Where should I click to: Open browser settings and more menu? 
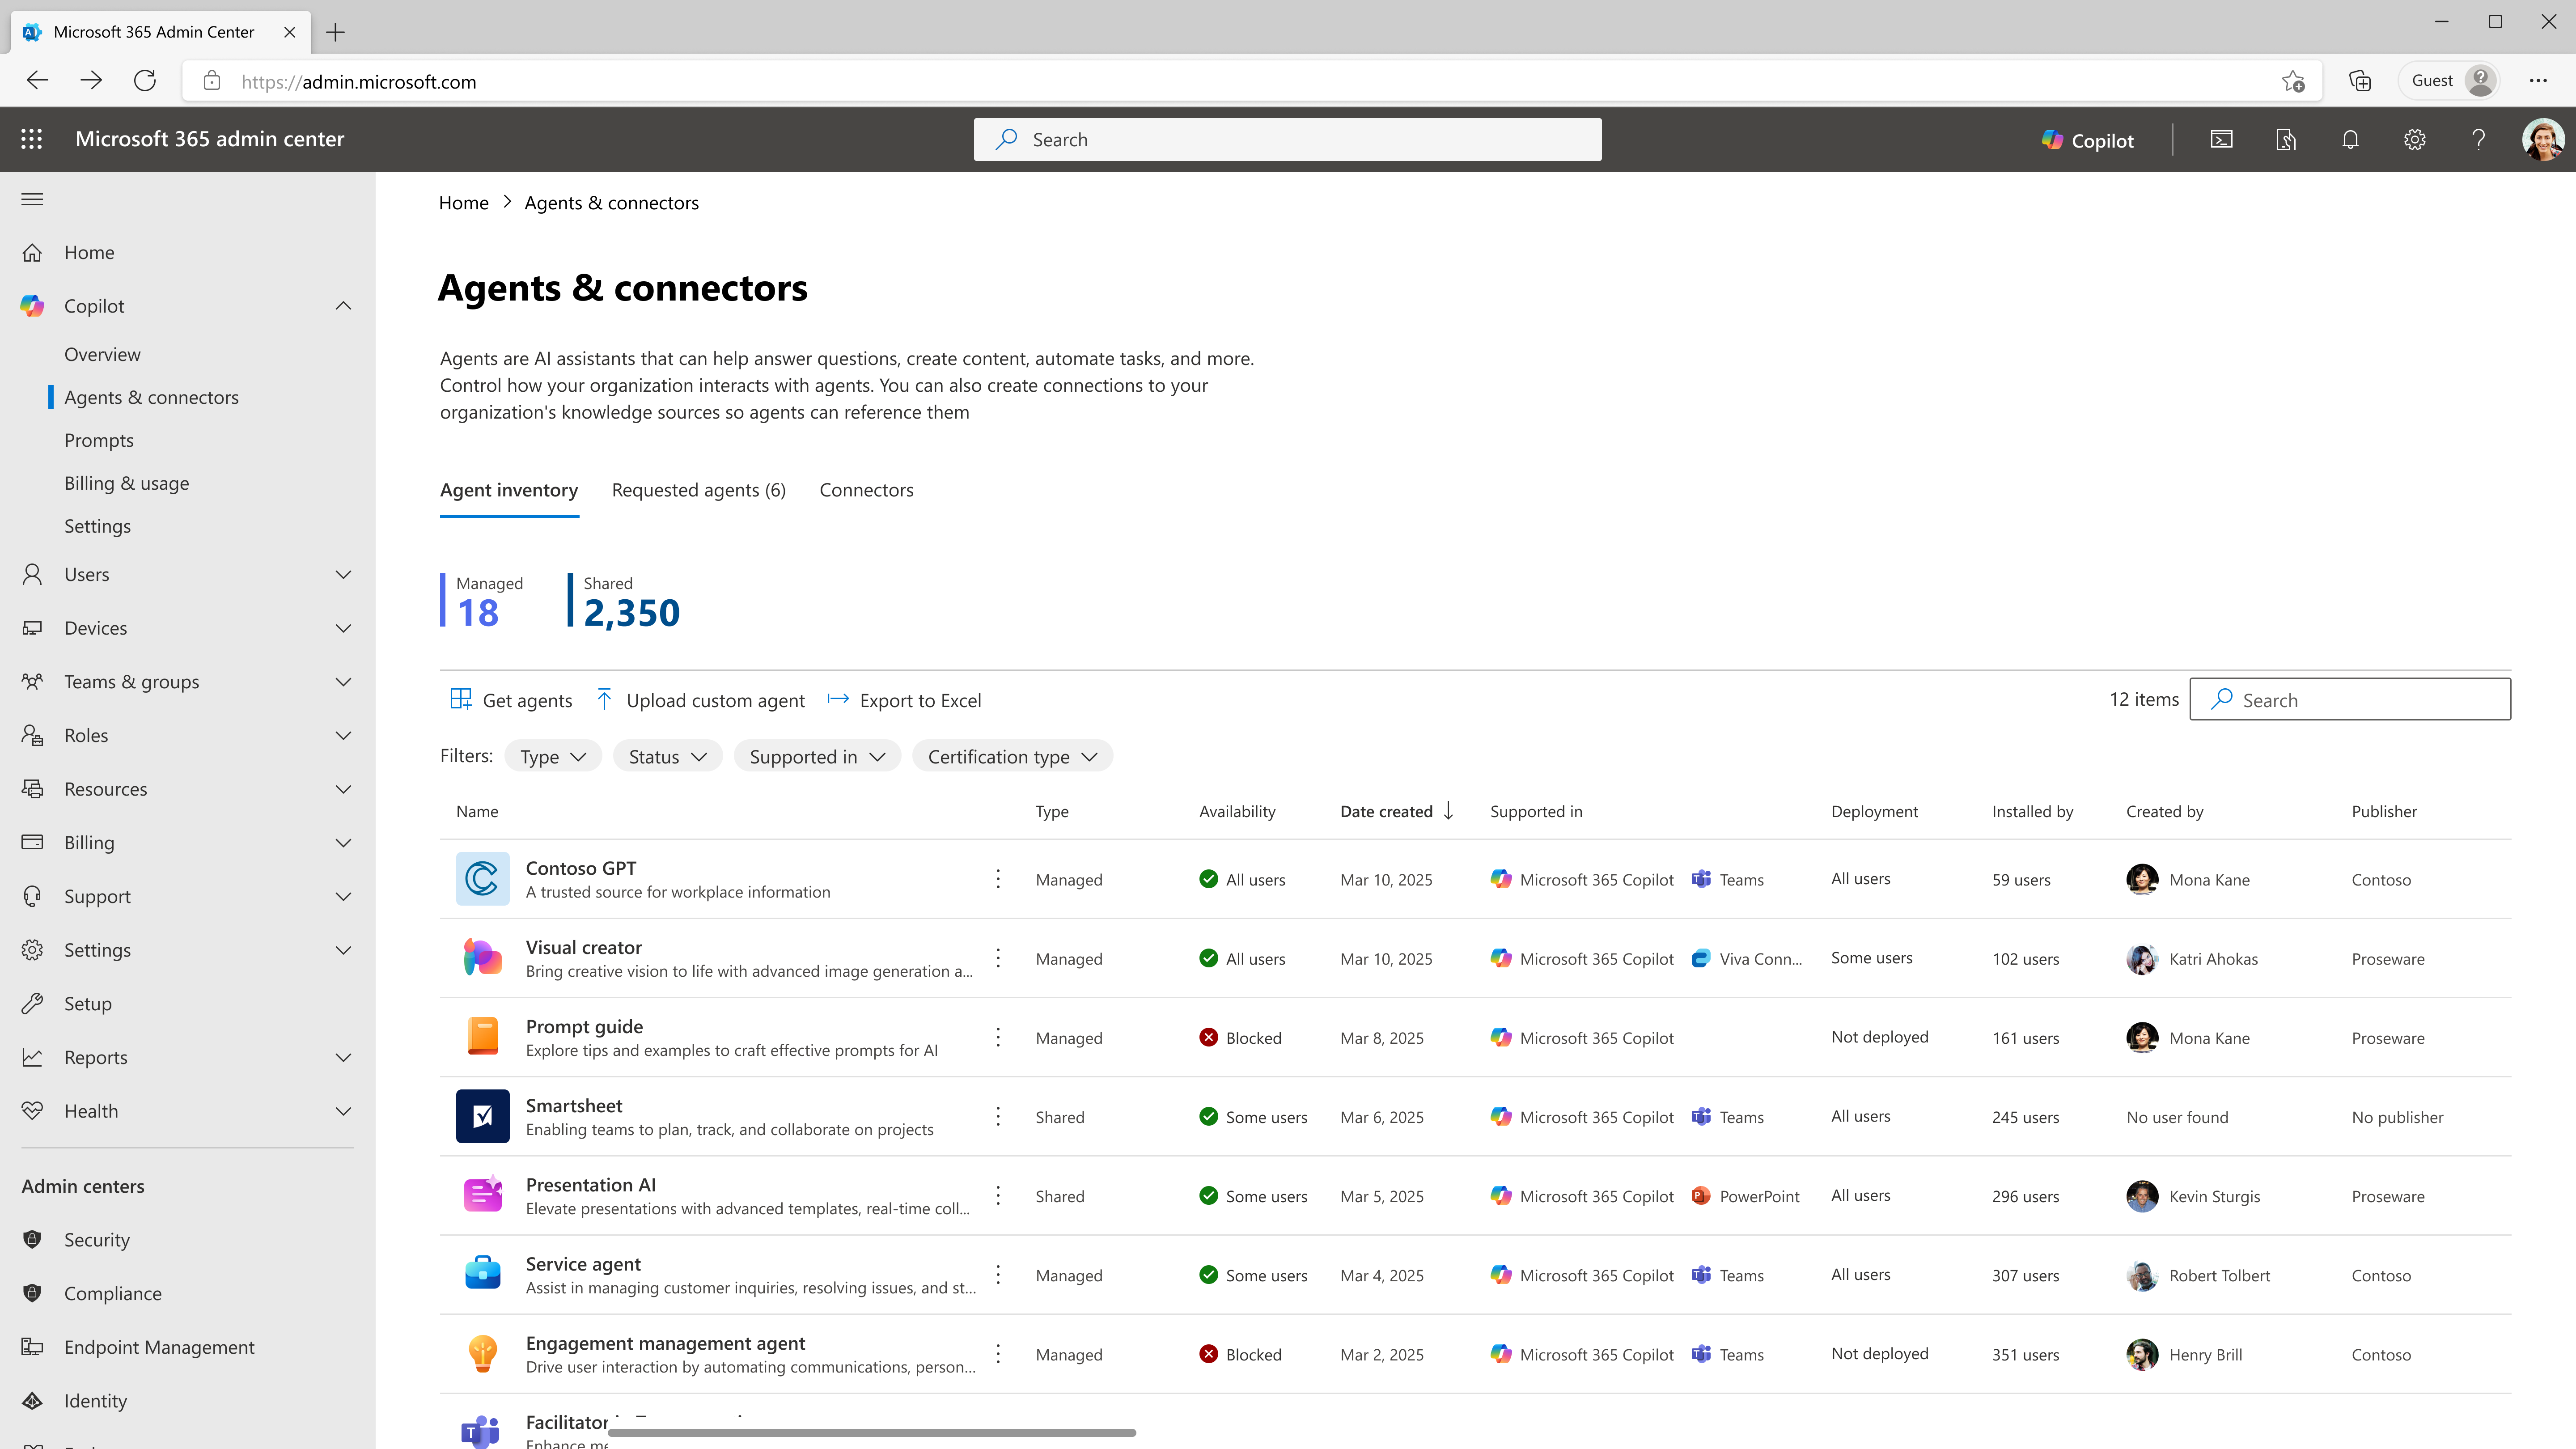(2538, 81)
